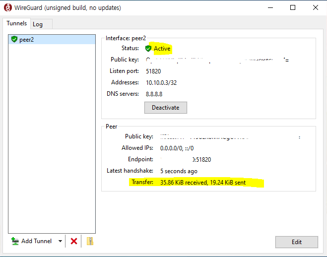This screenshot has height=257, width=327.
Task: Click the Active status text
Action: click(162, 49)
